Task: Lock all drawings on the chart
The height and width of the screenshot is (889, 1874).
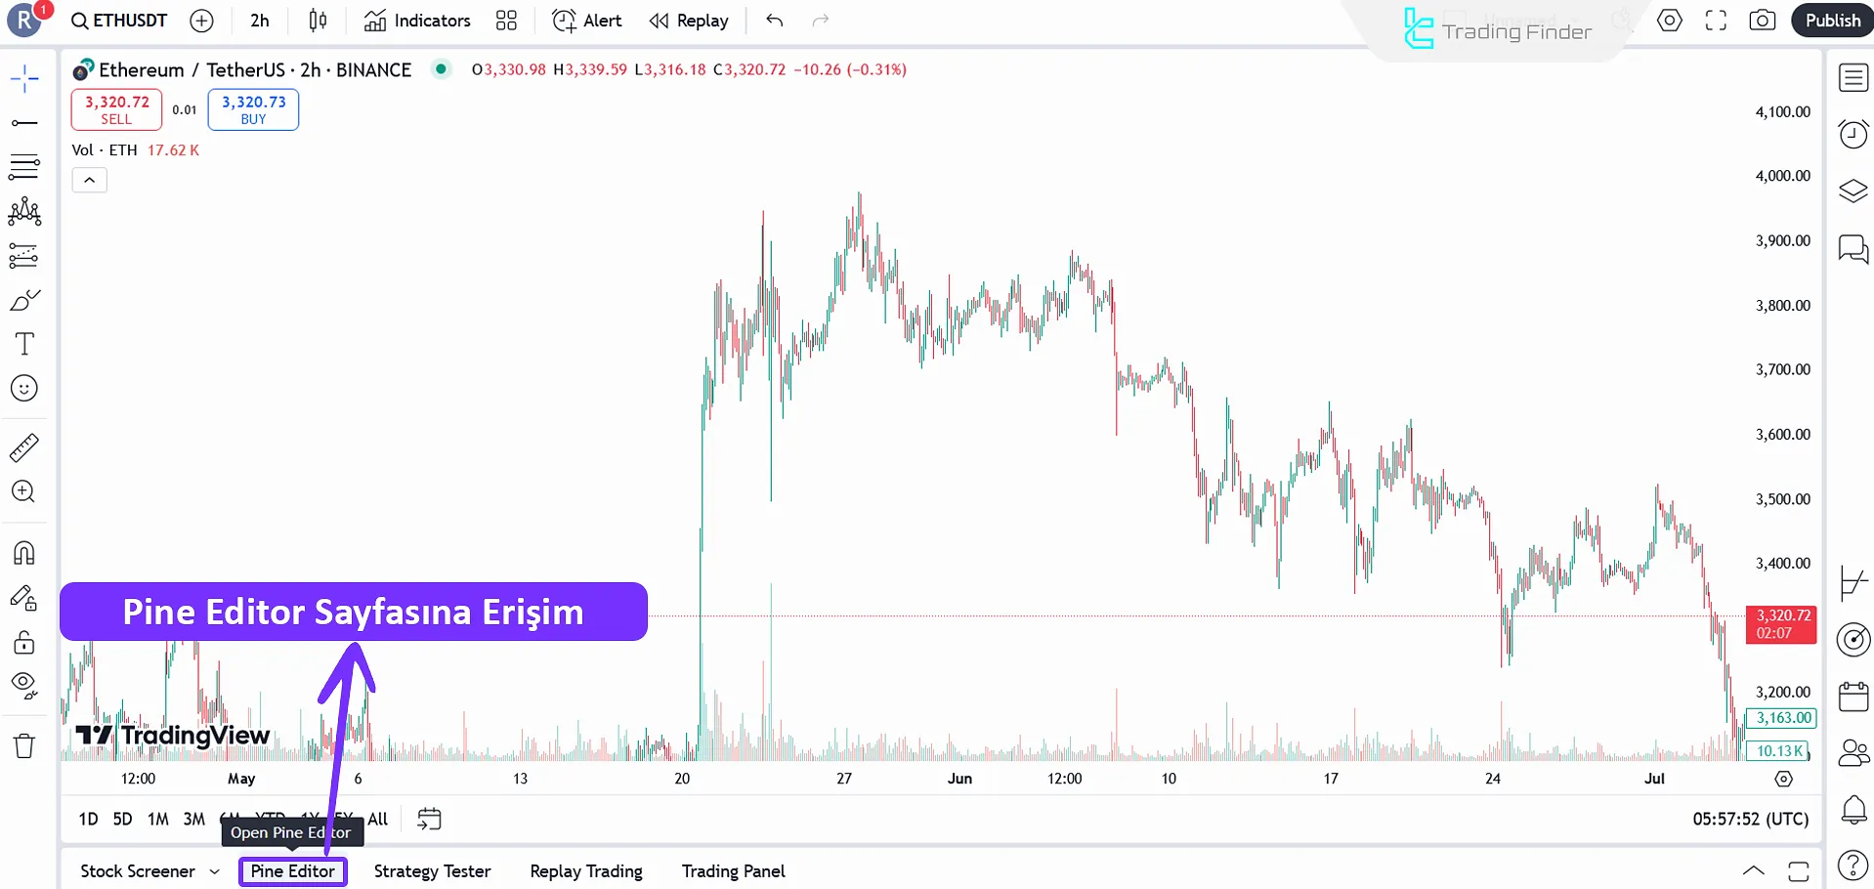Action: click(24, 642)
